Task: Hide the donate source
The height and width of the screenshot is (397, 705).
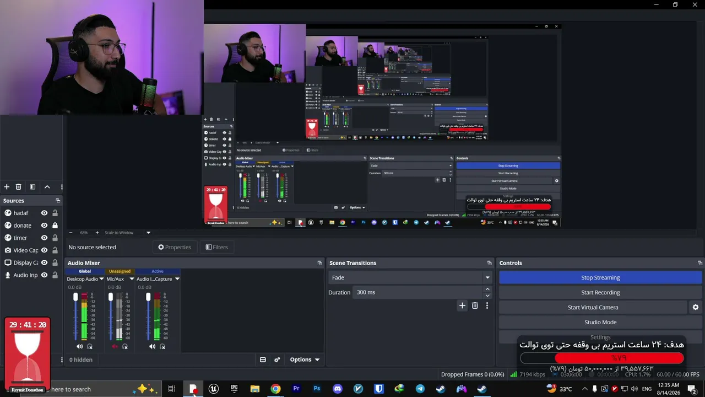Action: tap(44, 226)
